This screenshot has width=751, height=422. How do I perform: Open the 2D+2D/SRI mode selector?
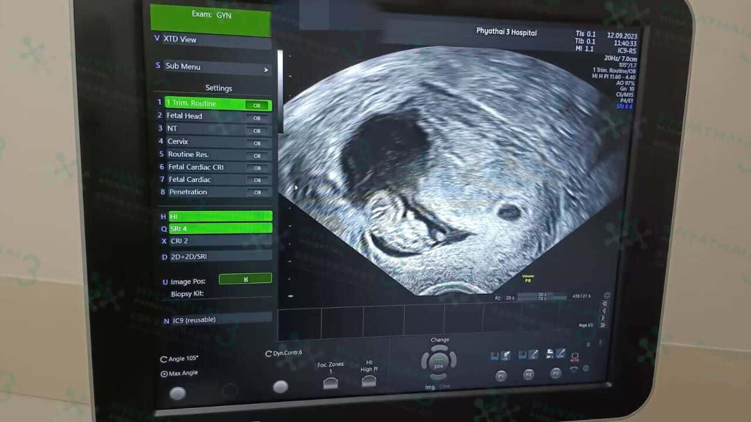[220, 256]
